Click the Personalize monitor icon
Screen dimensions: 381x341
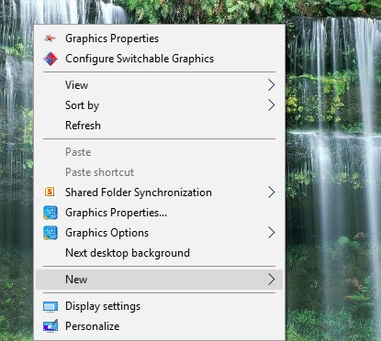pos(50,326)
